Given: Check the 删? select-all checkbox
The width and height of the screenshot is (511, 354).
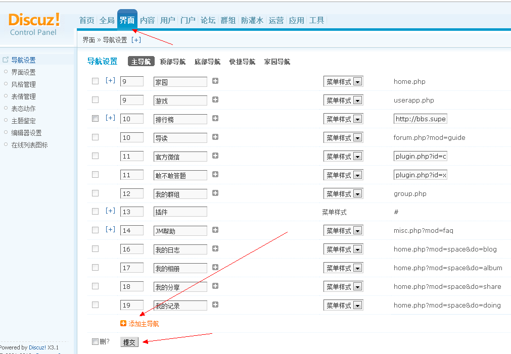Looking at the screenshot, I should (95, 341).
